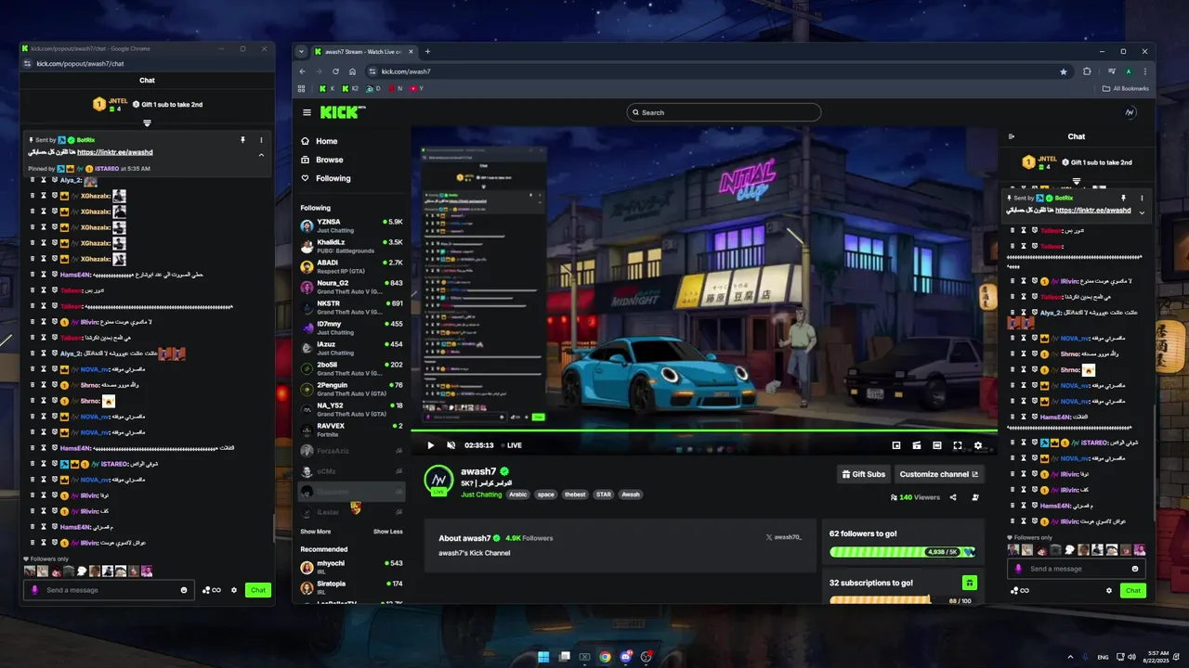
Task: Click Show Less under Following
Action: (x=388, y=532)
